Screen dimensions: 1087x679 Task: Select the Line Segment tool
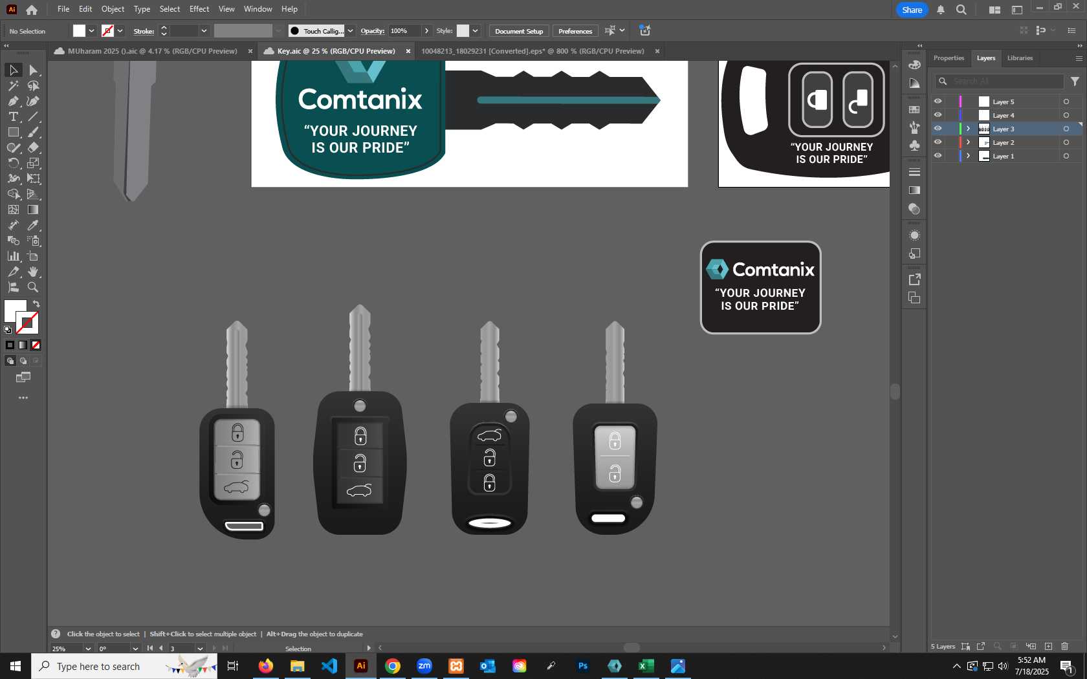pyautogui.click(x=34, y=116)
